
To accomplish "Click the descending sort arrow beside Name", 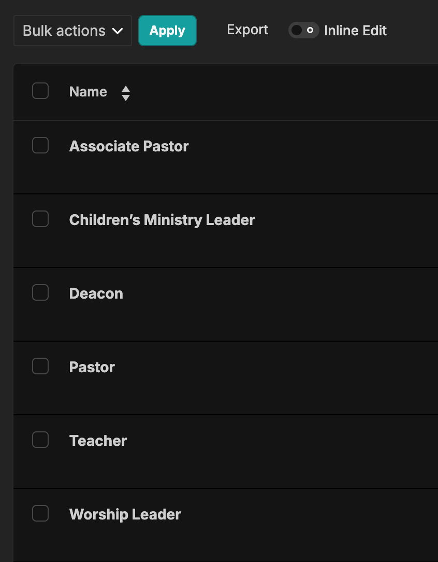I will point(126,97).
